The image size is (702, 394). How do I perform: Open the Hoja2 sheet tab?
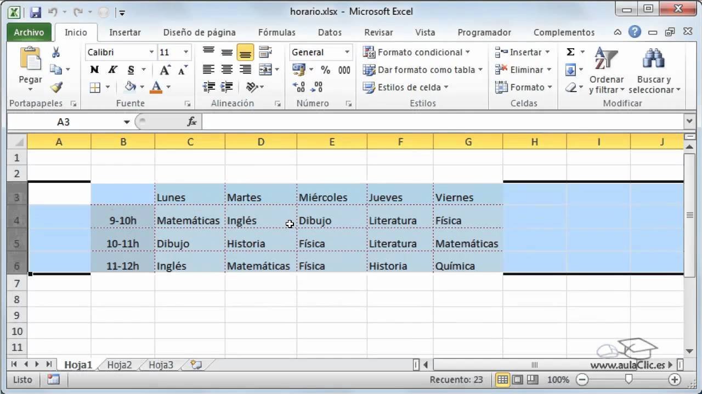click(119, 365)
